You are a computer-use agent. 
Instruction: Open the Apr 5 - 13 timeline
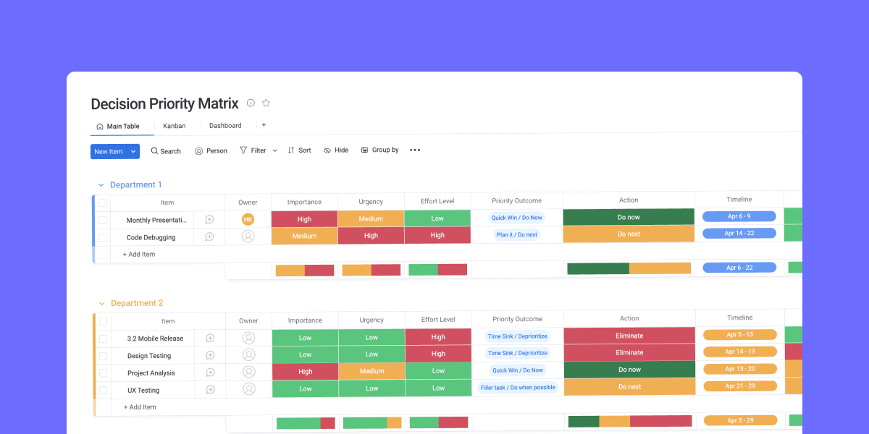[740, 334]
